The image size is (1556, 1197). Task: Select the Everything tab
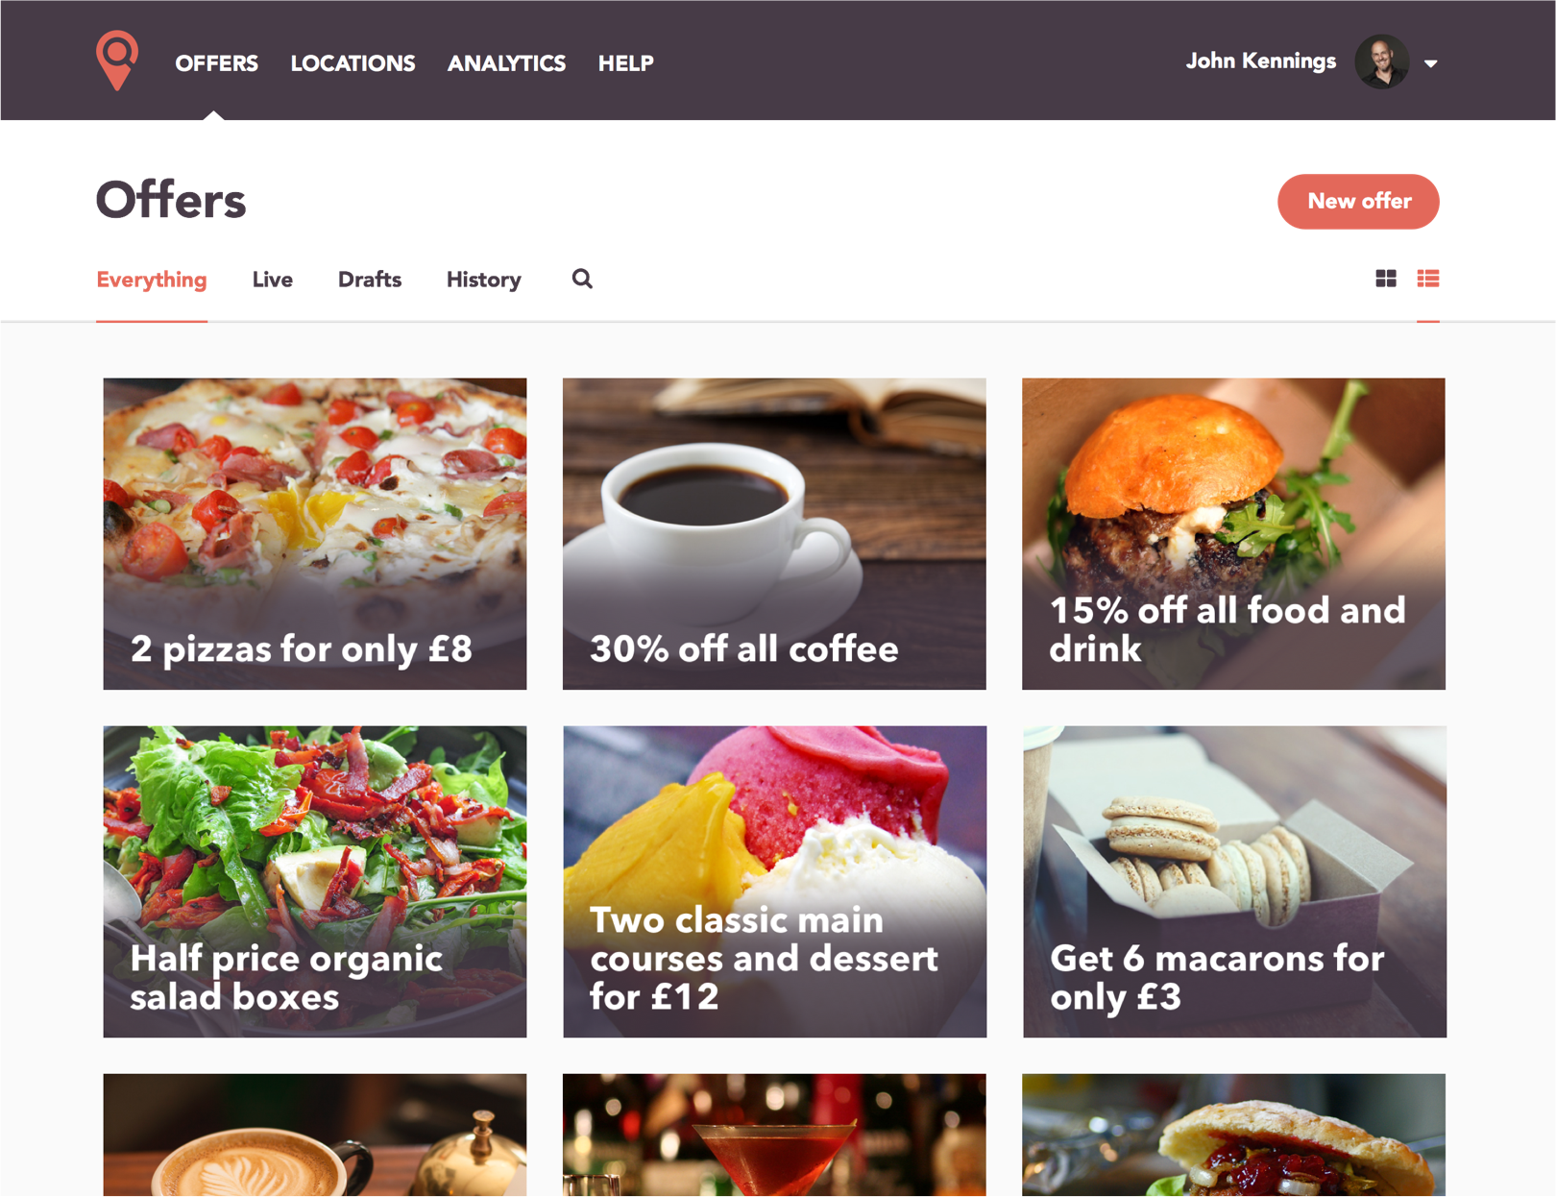pos(152,280)
